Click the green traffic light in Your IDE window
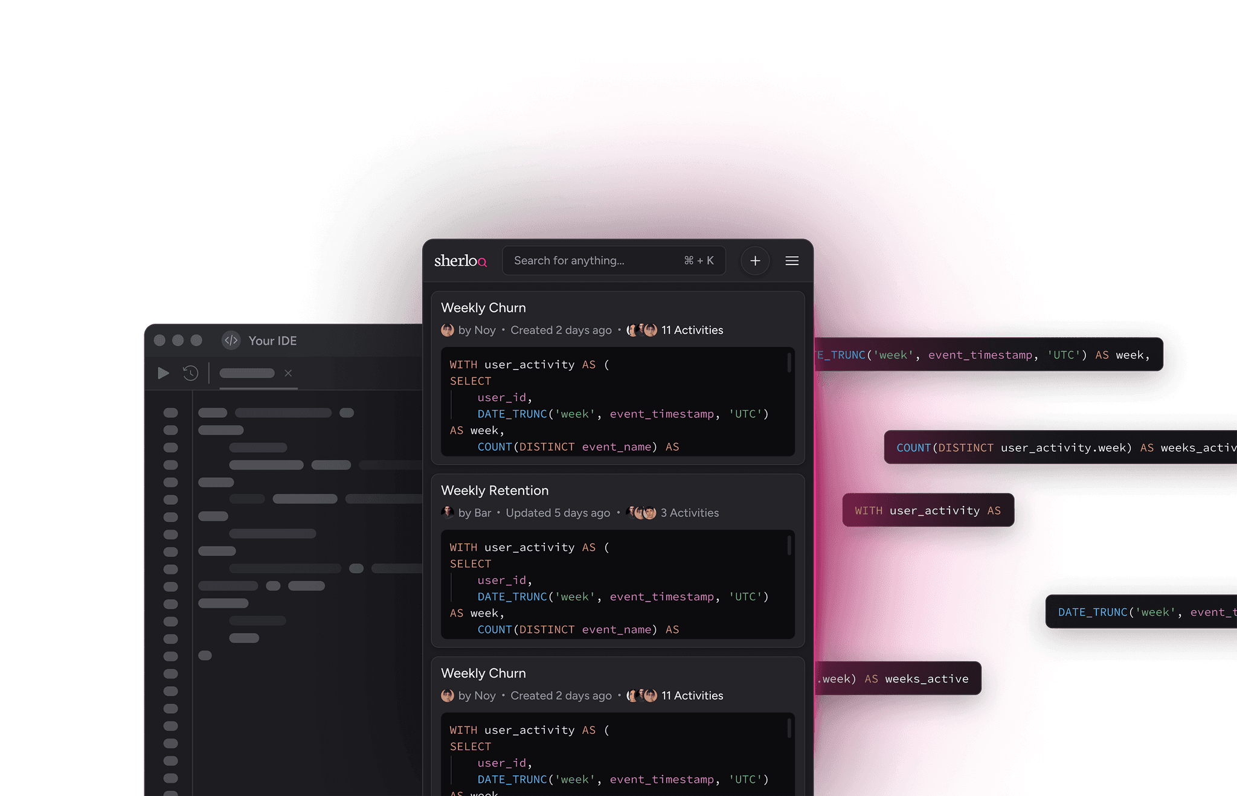Screen dimensions: 1237x796 [x=196, y=340]
